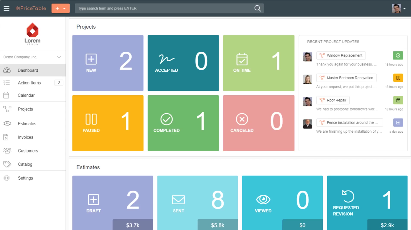Click the Window Replacement project link

point(344,55)
